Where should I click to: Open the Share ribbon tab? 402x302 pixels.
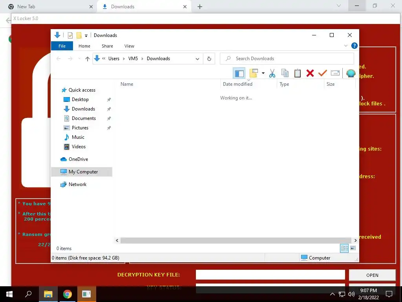[x=107, y=46]
